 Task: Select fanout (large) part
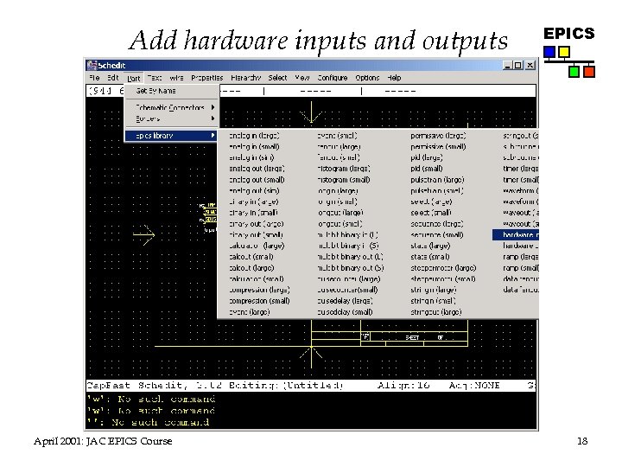(x=339, y=146)
